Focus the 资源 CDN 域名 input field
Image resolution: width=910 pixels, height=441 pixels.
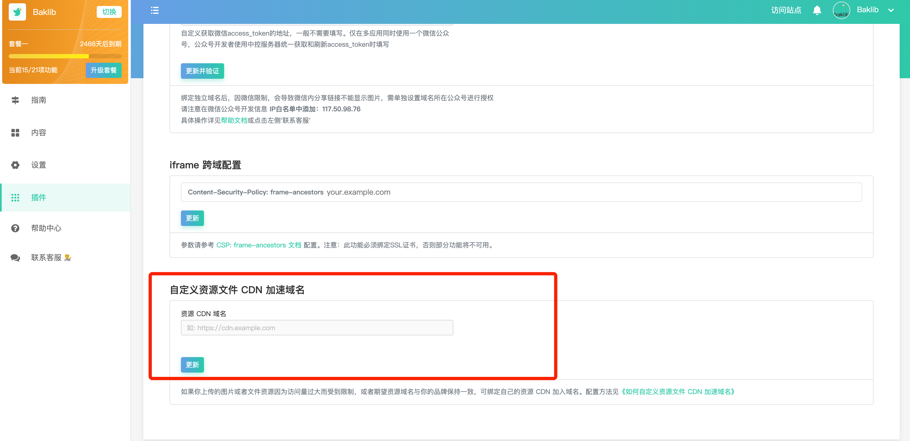coord(317,328)
